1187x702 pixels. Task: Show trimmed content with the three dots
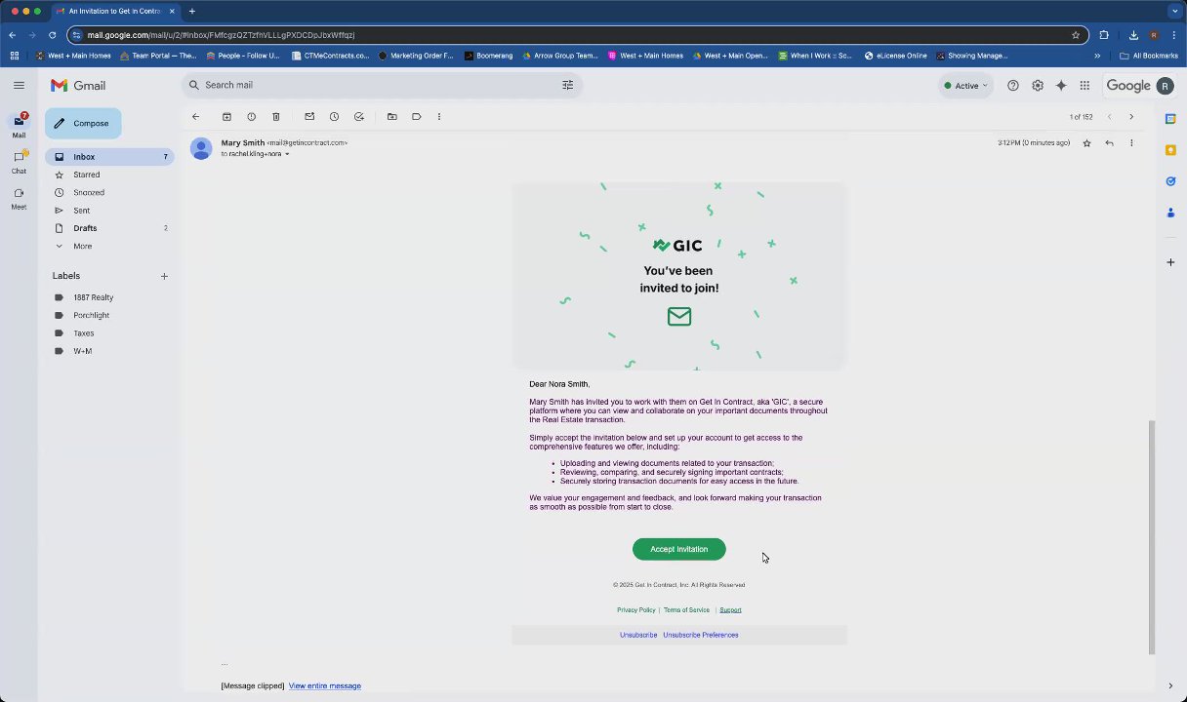[x=225, y=664]
